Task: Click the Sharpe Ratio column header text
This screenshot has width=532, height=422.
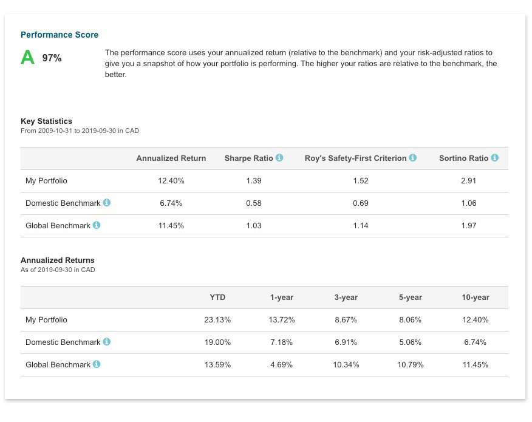Action: (249, 158)
